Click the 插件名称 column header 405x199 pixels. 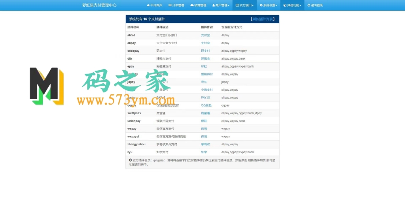click(x=133, y=27)
